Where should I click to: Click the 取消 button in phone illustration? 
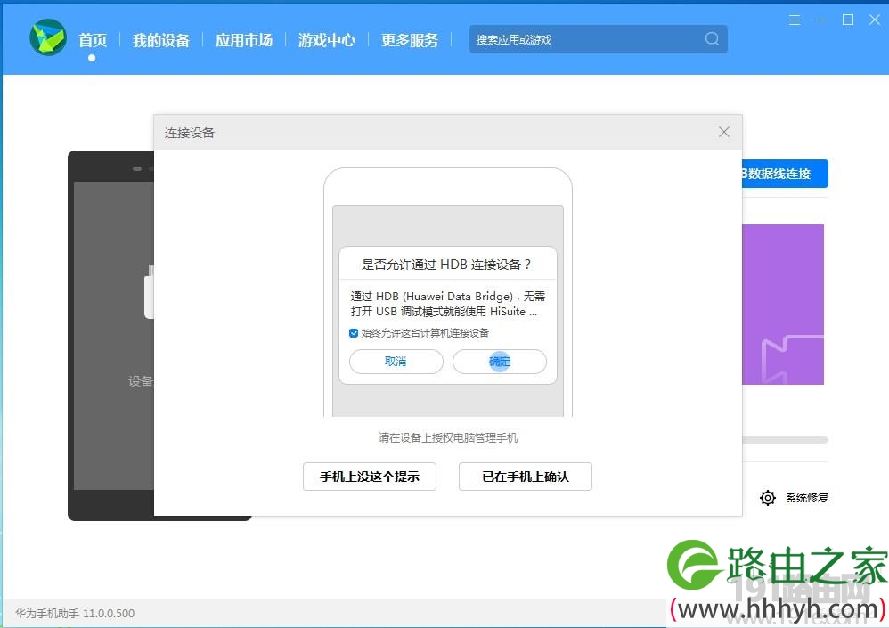(396, 362)
